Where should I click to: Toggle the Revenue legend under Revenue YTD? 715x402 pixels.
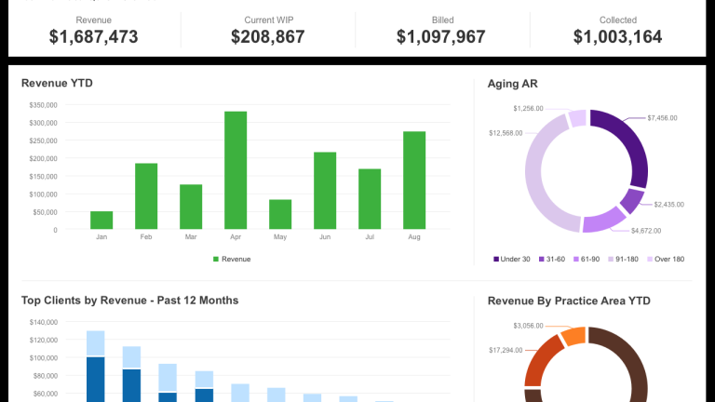tap(232, 259)
